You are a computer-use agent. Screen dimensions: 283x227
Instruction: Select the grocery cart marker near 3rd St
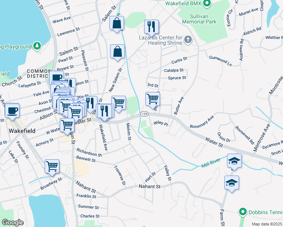(x=152, y=99)
